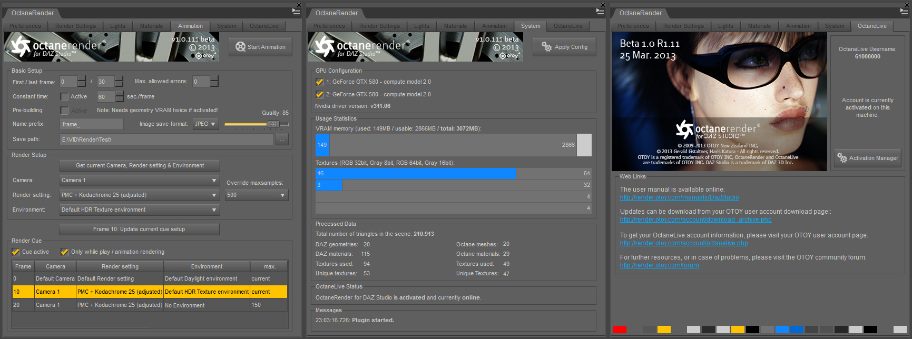
Task: Open the account/octanelive.php link
Action: tap(684, 243)
